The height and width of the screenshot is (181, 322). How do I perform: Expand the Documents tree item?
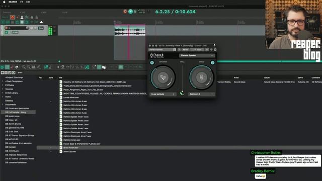click(3, 105)
